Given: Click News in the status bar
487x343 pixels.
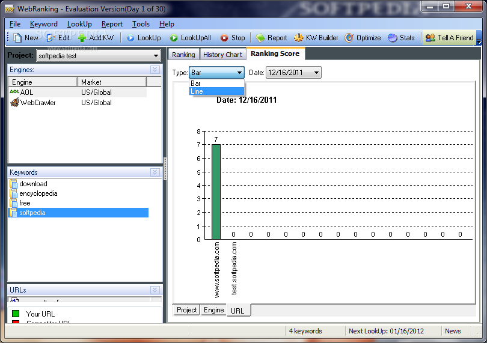Looking at the screenshot, I should pyautogui.click(x=453, y=331).
